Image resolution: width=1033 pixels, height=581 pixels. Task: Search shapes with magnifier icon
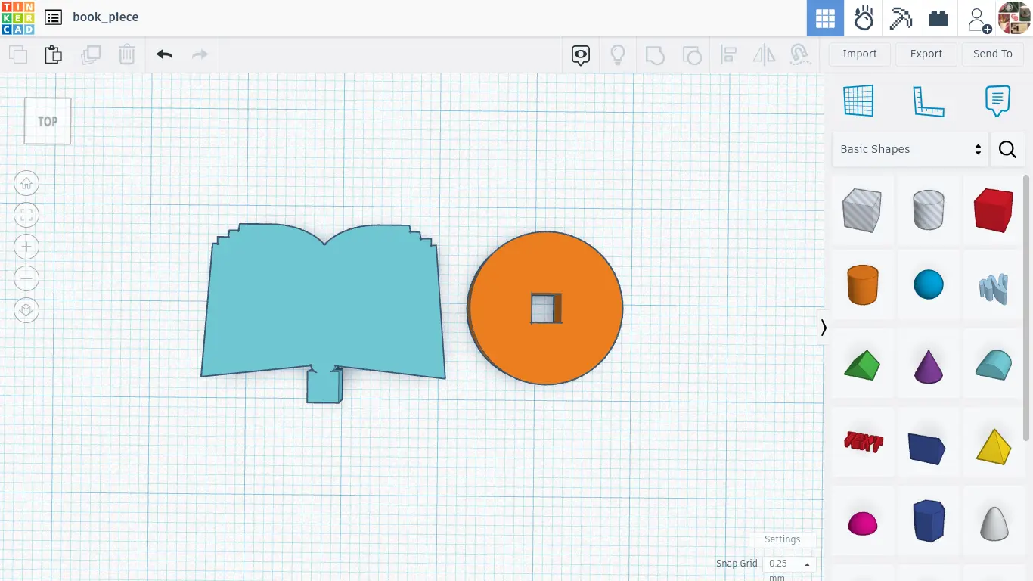[1007, 149]
